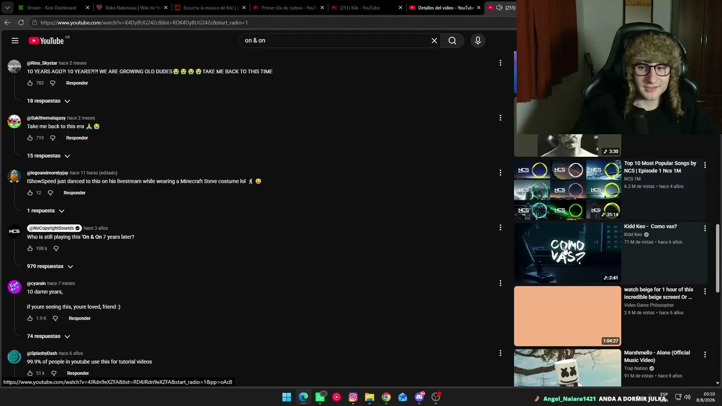The width and height of the screenshot is (722, 406).
Task: Start voice search with the microphone icon
Action: click(x=478, y=41)
